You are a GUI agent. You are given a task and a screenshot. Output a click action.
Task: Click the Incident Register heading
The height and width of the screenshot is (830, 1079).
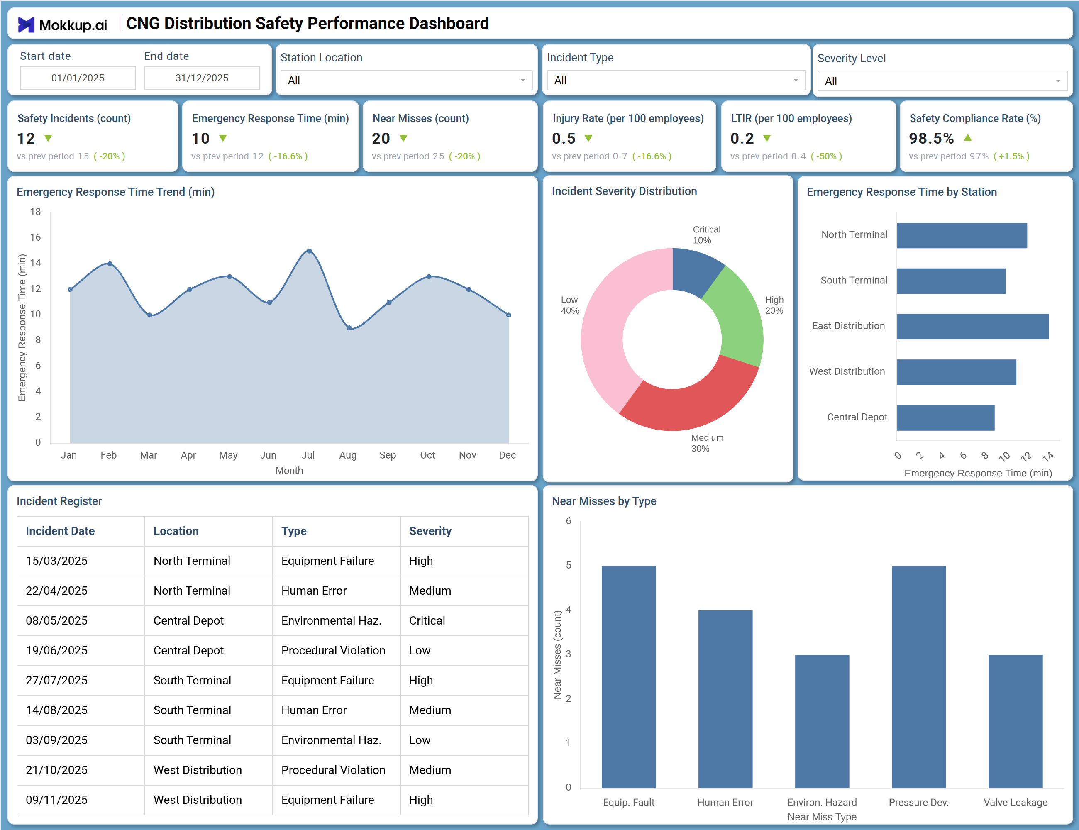[x=59, y=501]
